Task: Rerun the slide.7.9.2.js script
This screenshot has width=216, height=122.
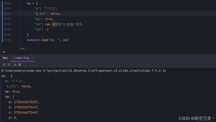Action: [x=4, y=65]
